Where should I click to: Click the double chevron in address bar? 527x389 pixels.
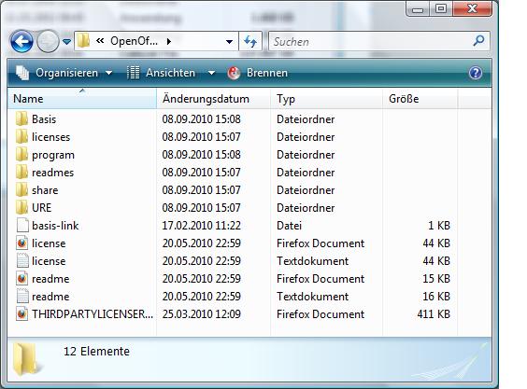tap(100, 41)
